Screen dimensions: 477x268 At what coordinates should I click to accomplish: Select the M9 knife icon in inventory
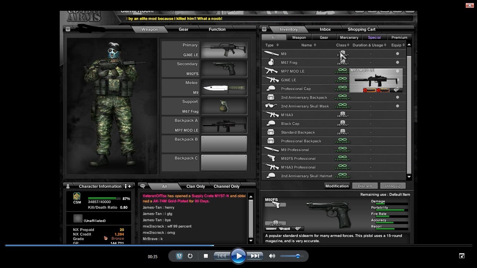(x=271, y=54)
